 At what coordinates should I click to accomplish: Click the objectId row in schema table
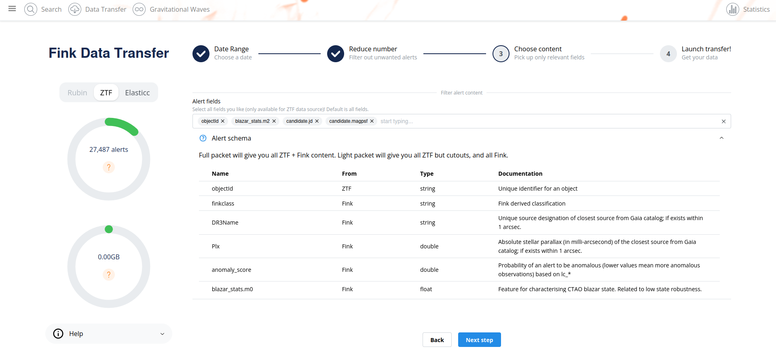pyautogui.click(x=459, y=189)
